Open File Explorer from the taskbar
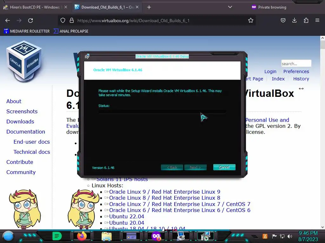Viewport: 325px width, 243px height. 107,236
